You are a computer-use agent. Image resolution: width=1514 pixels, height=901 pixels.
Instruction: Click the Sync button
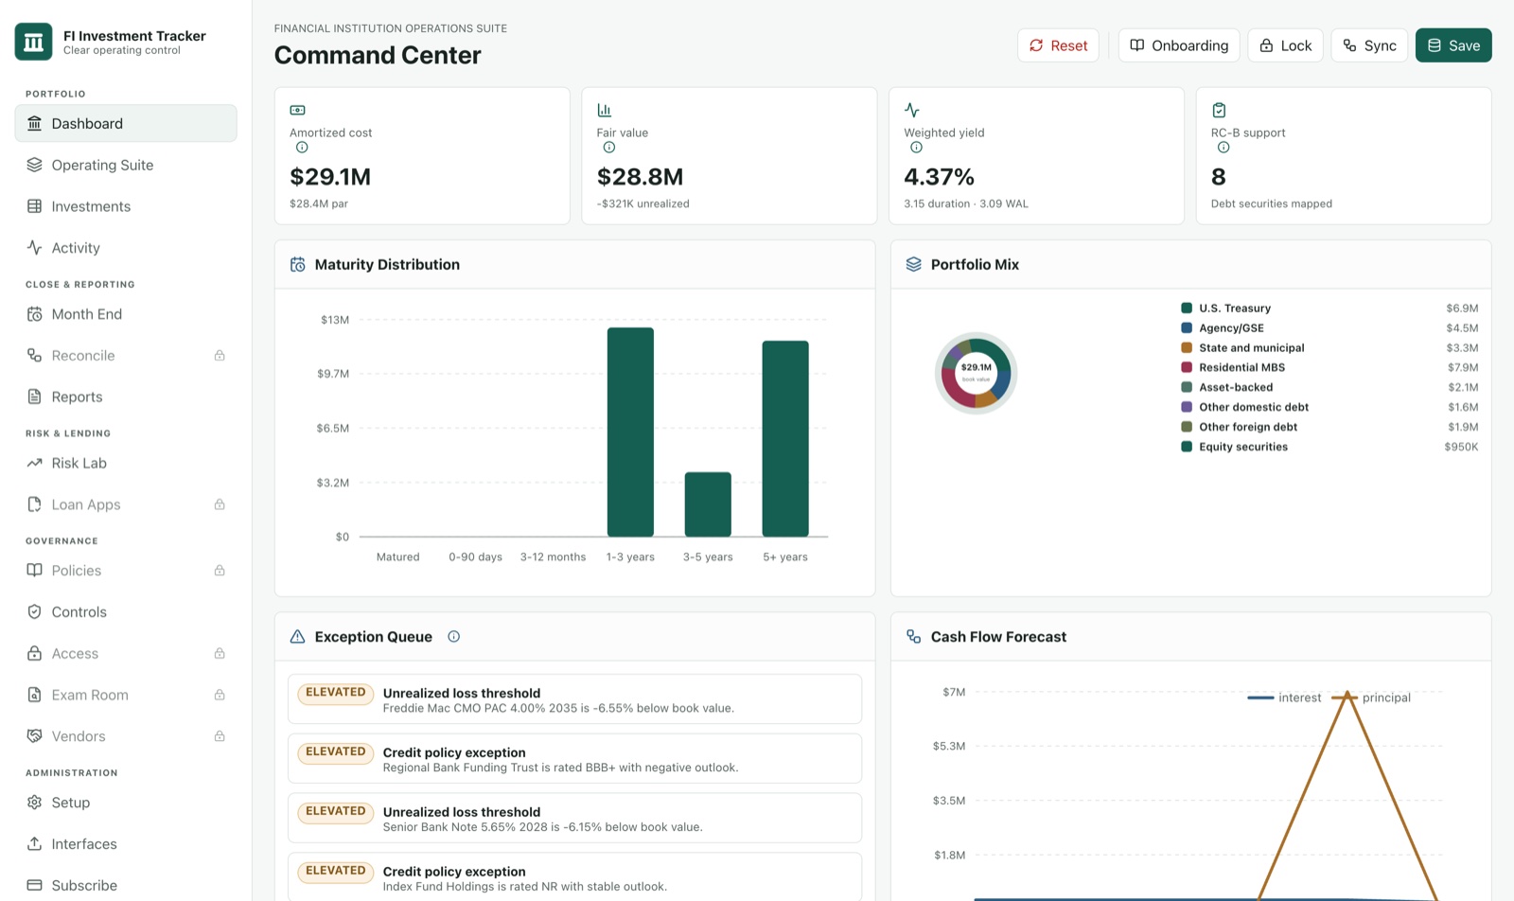tap(1369, 45)
